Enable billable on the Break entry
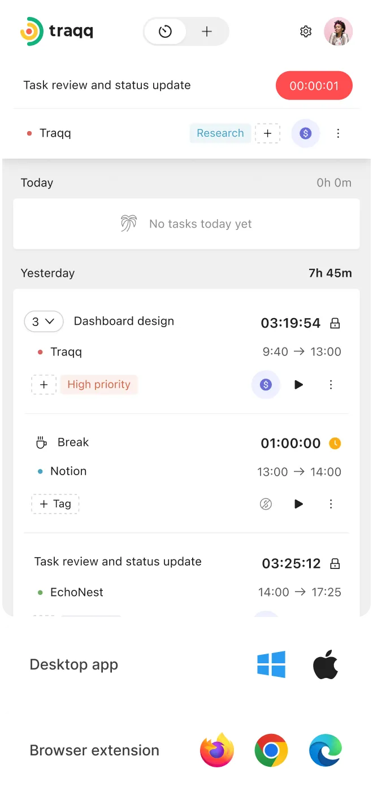 (266, 504)
